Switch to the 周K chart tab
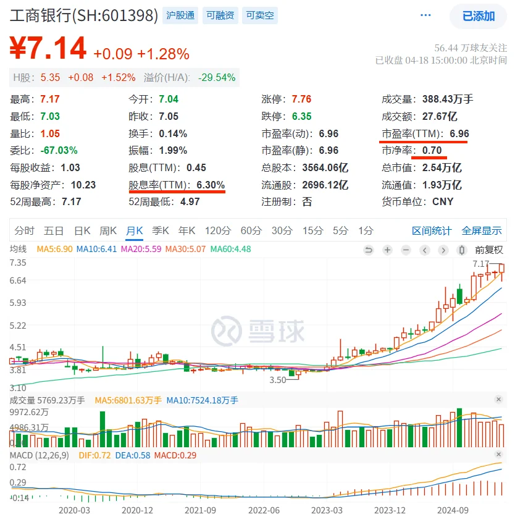 (x=108, y=230)
